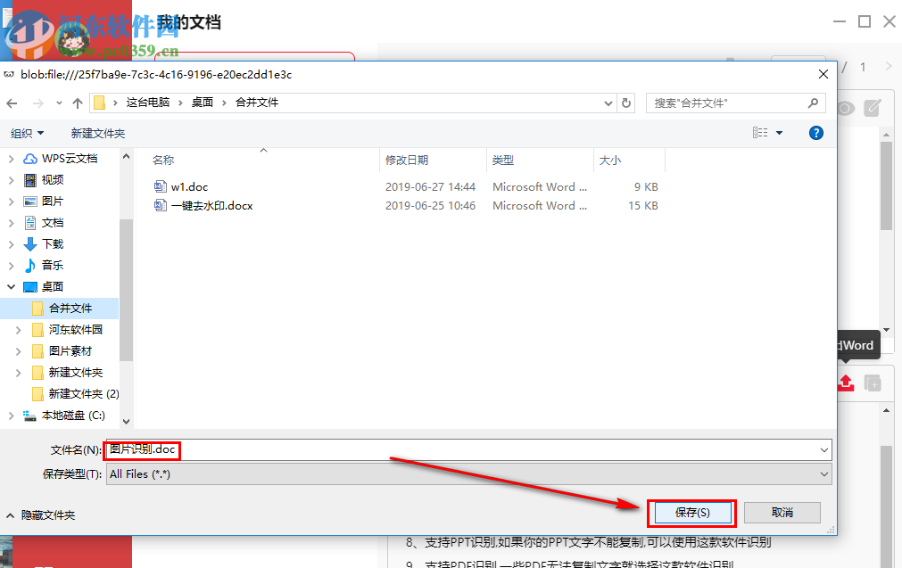
Task: Click the up-one-level folder arrow
Action: pos(78,103)
